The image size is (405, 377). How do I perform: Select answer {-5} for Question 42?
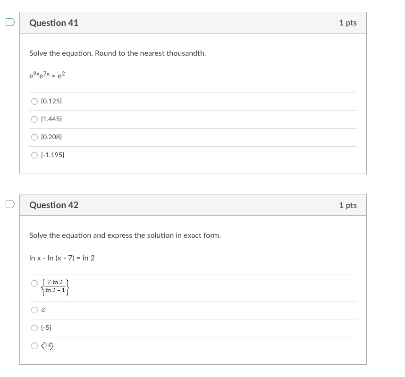coord(34,327)
